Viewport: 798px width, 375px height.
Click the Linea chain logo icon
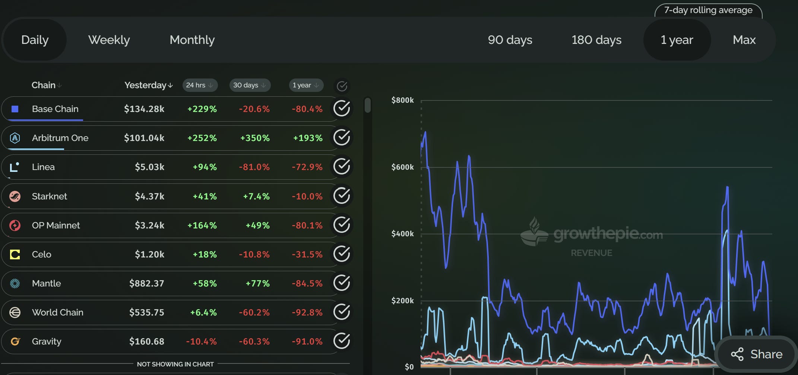tap(15, 167)
